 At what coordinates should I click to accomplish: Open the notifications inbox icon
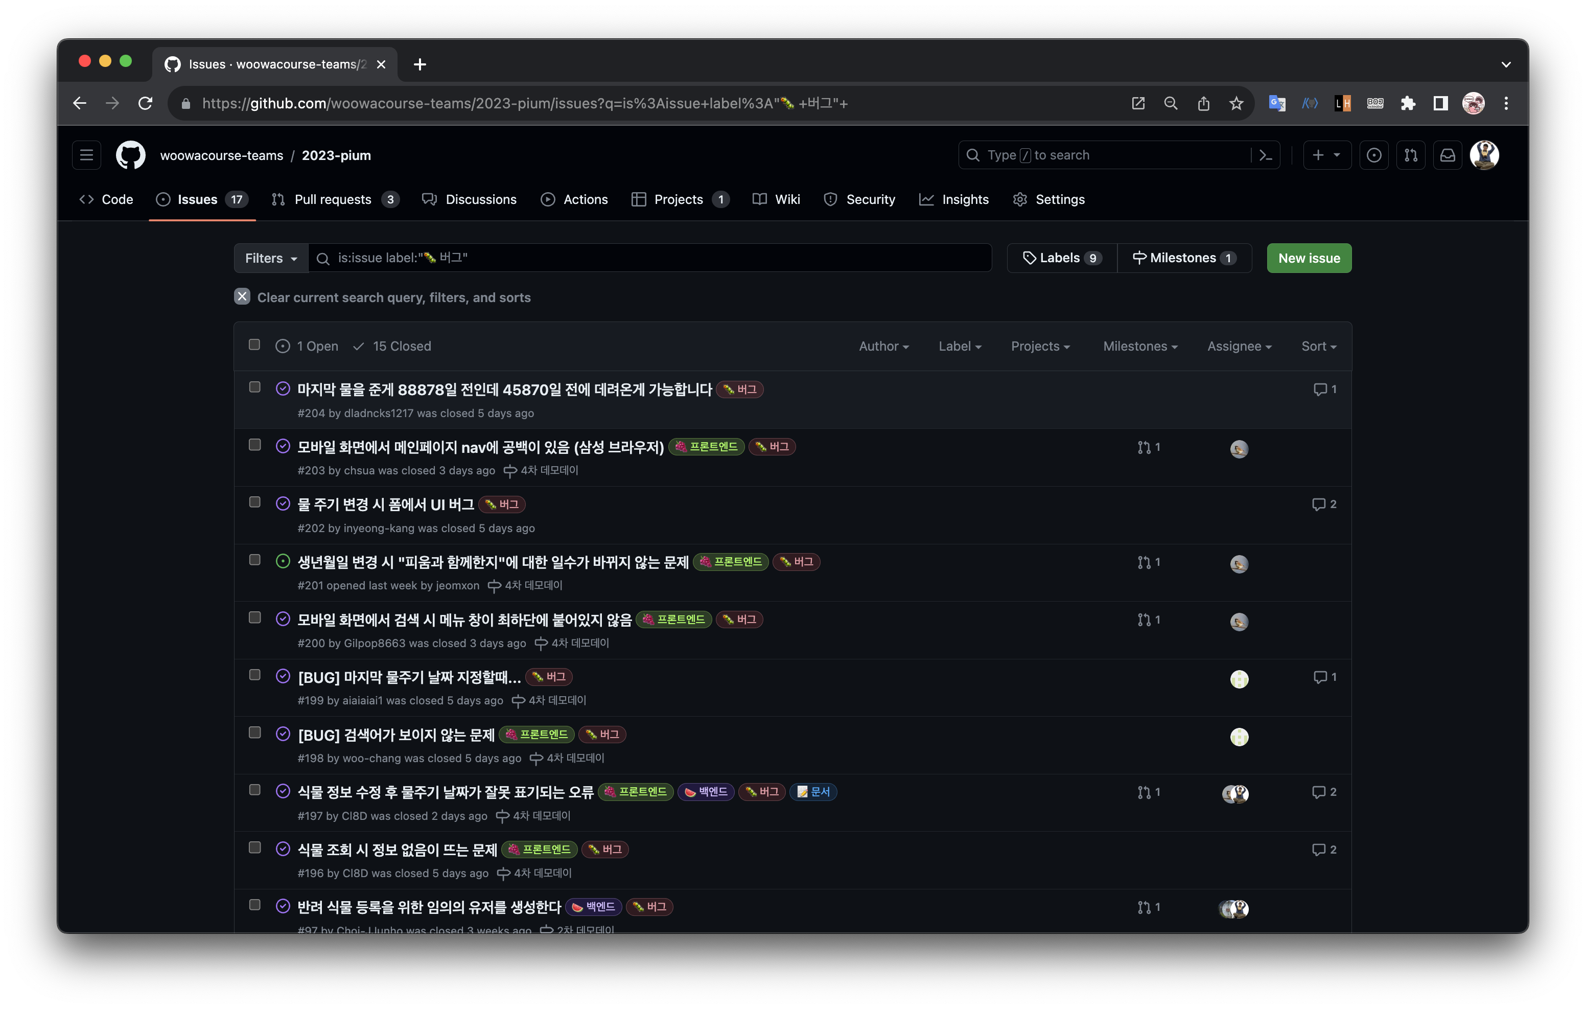click(x=1447, y=155)
